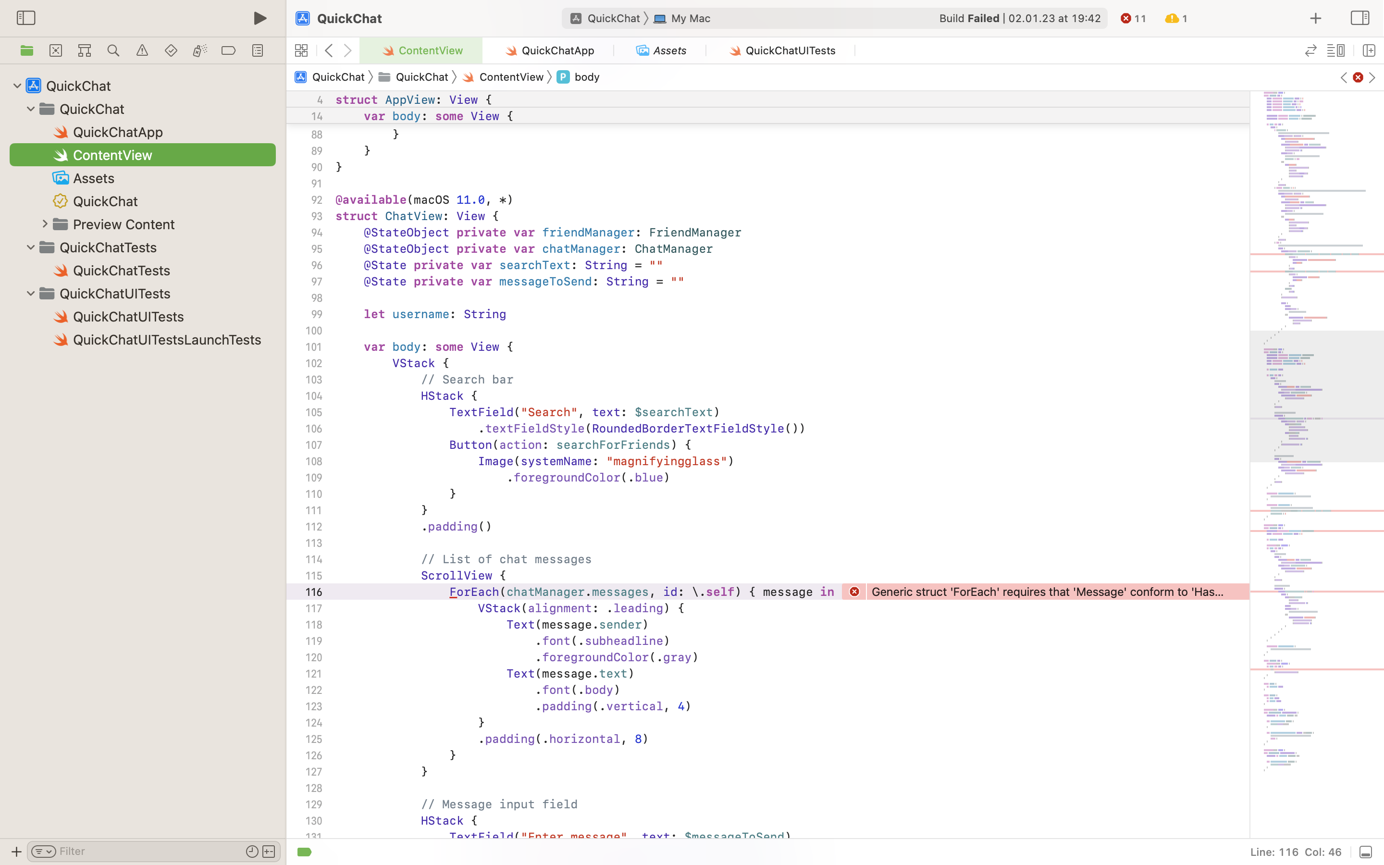The image size is (1384, 865).
Task: Open the Source Control navigator icon
Action: tap(55, 50)
